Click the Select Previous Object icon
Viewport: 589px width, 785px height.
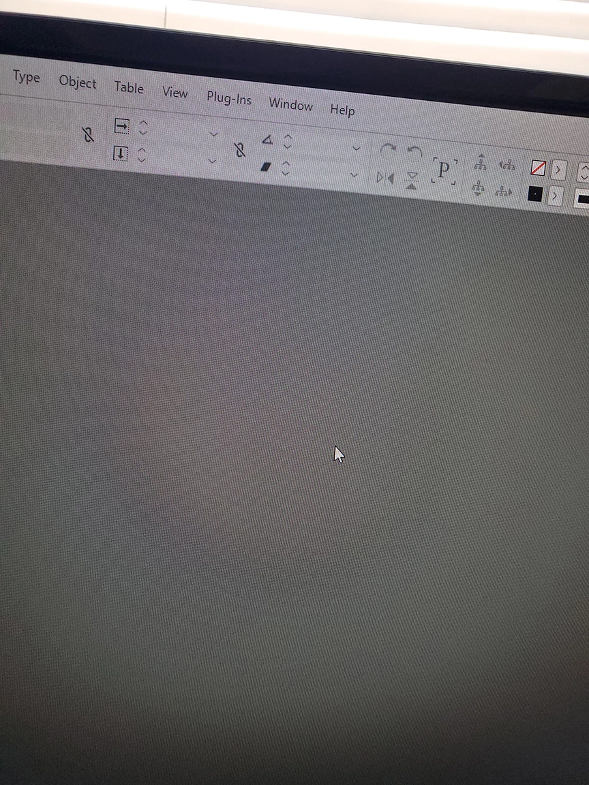tap(507, 164)
